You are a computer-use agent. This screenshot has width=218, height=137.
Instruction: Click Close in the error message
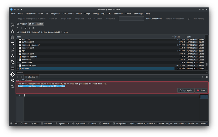201,90
